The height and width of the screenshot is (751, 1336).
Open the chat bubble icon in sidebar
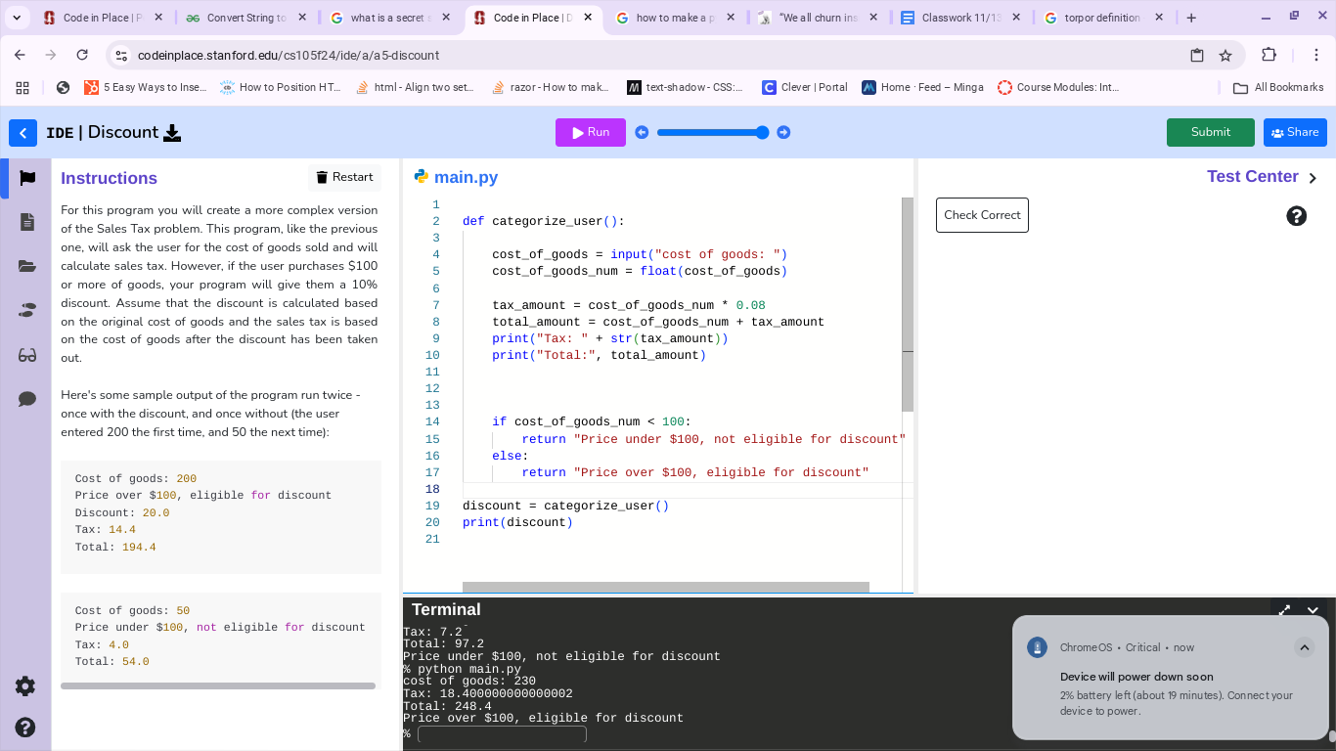(x=26, y=399)
